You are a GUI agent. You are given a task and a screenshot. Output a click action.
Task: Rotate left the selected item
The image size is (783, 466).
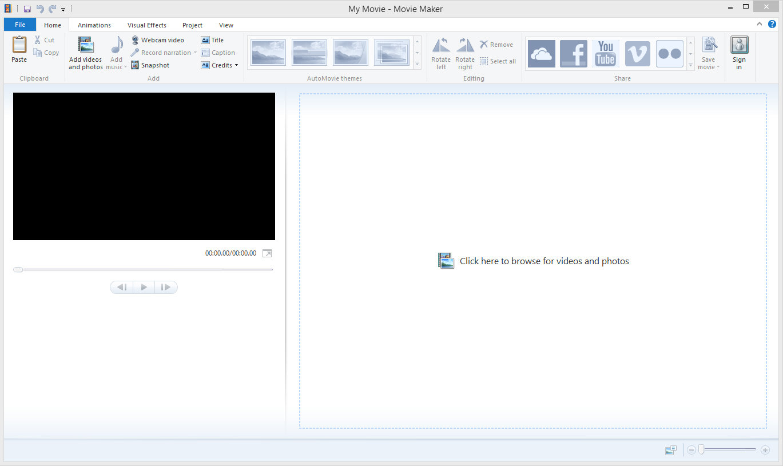tap(441, 53)
